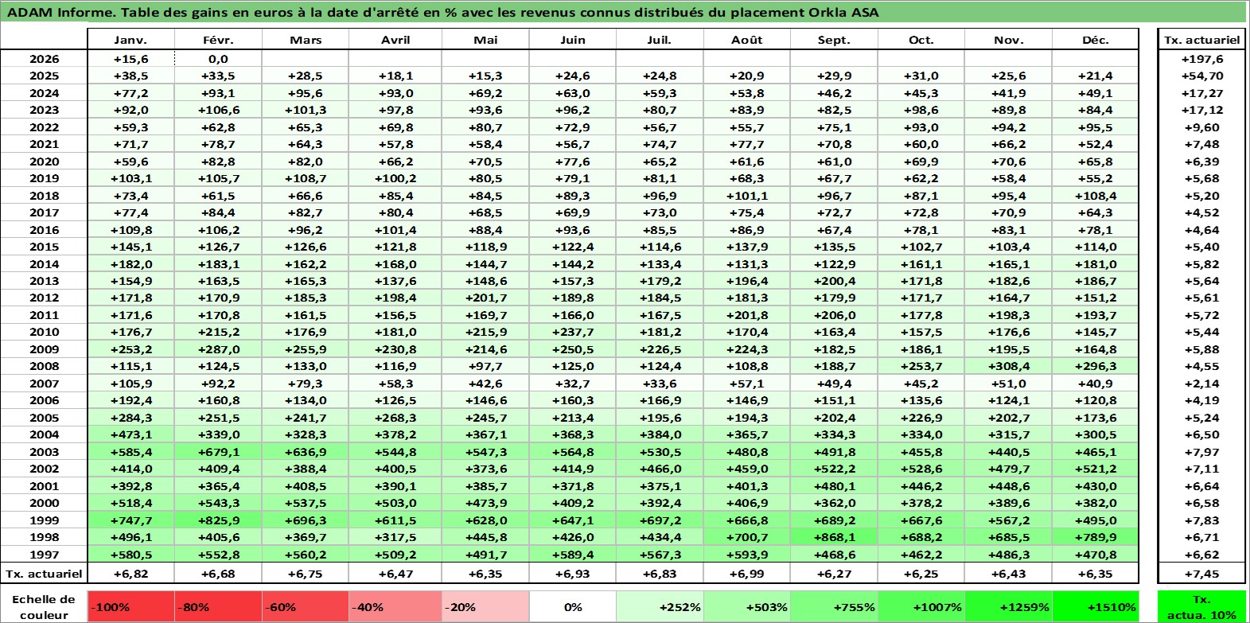
Task: Select the +2,14 actuarial rate for 2007
Action: 1201,384
